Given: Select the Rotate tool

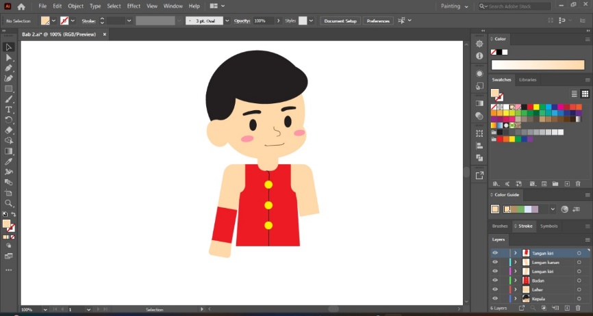Looking at the screenshot, I should click(x=8, y=120).
